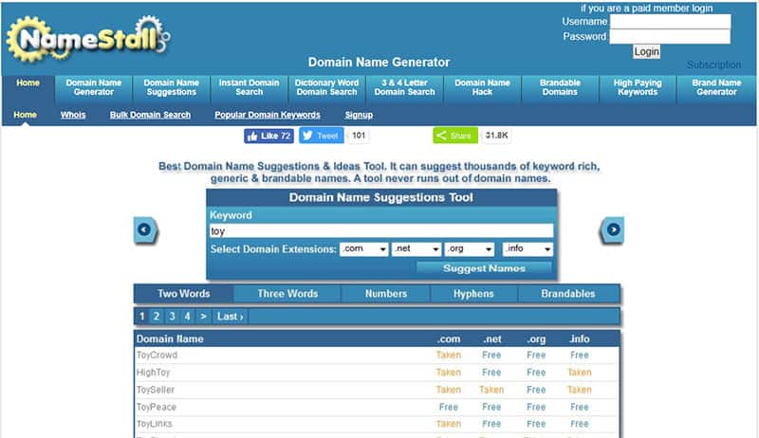Screen dimensions: 759x438
Task: Click Home in the main navigation
Action: coord(28,83)
